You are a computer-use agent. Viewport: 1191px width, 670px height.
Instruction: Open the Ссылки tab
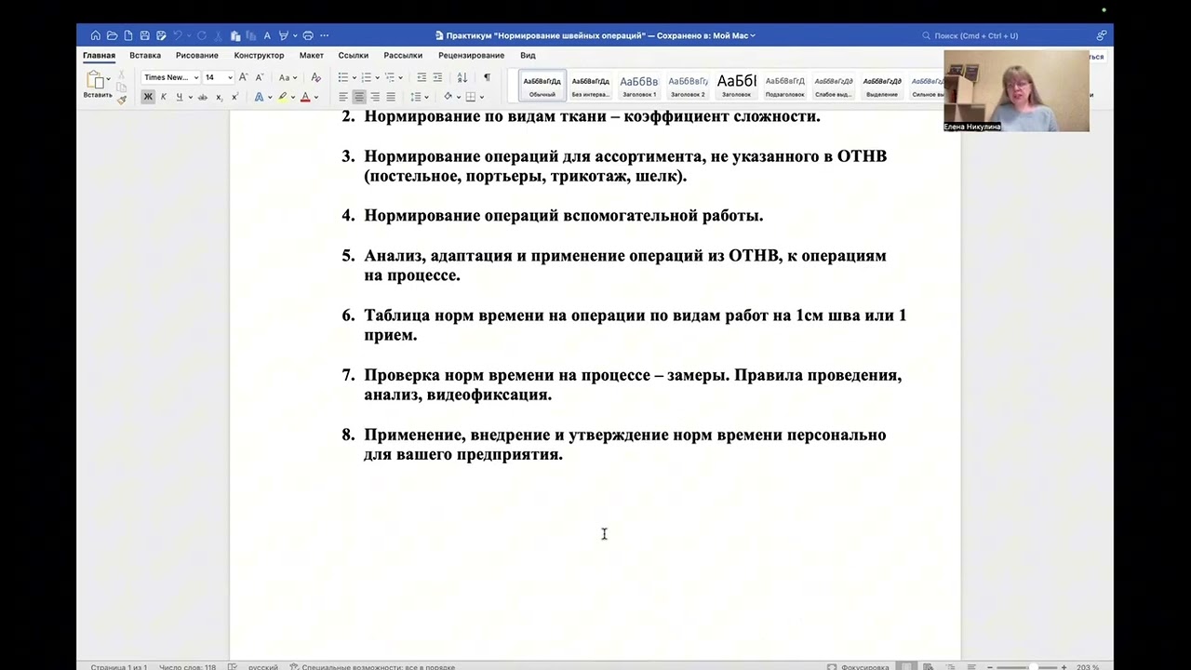pos(354,56)
